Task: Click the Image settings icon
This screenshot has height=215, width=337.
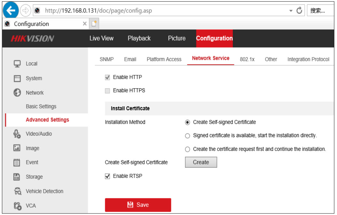Action: tap(17, 148)
